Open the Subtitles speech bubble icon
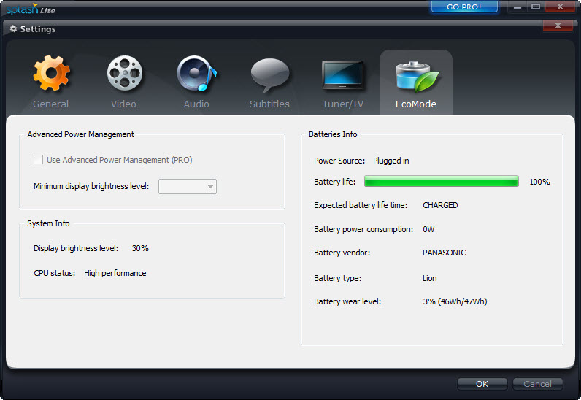The image size is (581, 400). [270, 75]
